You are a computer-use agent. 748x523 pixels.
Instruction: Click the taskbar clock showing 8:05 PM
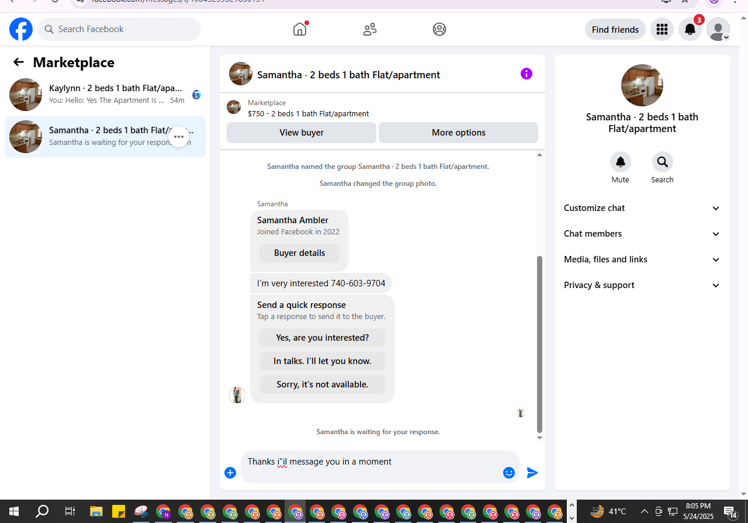coord(698,511)
